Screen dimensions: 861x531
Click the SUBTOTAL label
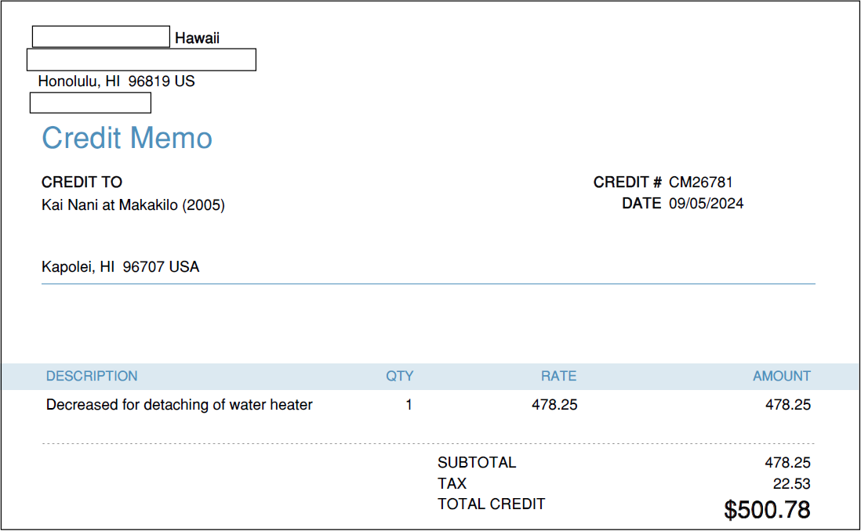tap(477, 463)
